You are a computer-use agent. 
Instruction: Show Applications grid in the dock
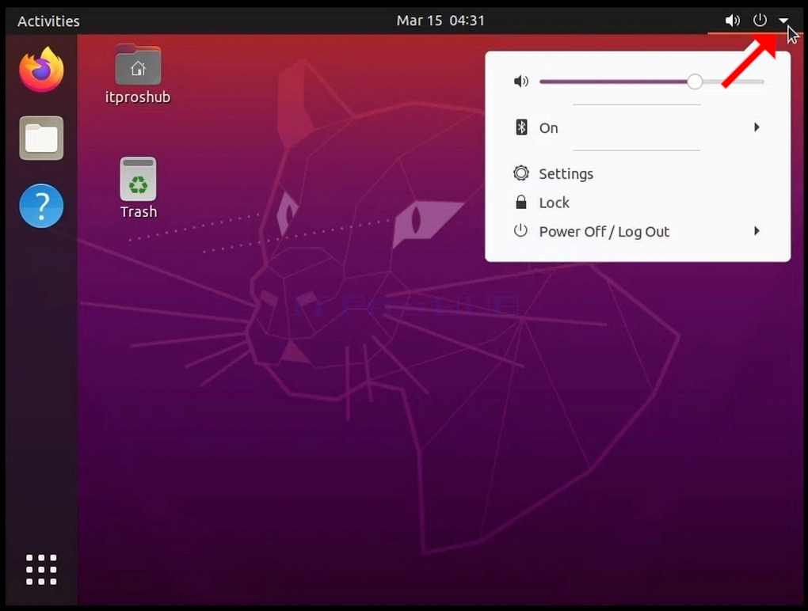tap(41, 569)
